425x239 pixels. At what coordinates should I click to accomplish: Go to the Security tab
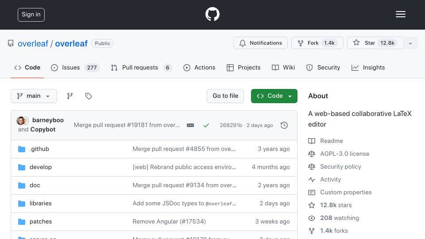click(x=323, y=67)
